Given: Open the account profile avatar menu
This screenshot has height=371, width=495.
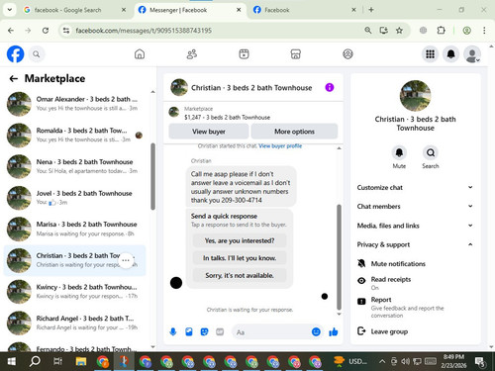Looking at the screenshot, I should click(x=472, y=54).
